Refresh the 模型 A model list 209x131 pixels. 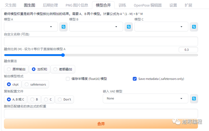pyautogui.click(x=64, y=27)
